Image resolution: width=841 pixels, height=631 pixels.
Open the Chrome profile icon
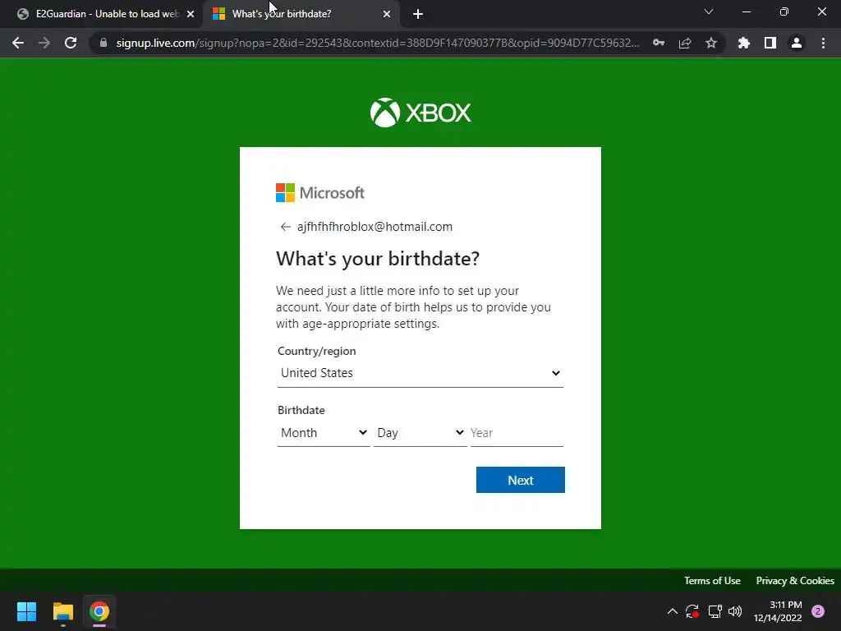pyautogui.click(x=797, y=43)
